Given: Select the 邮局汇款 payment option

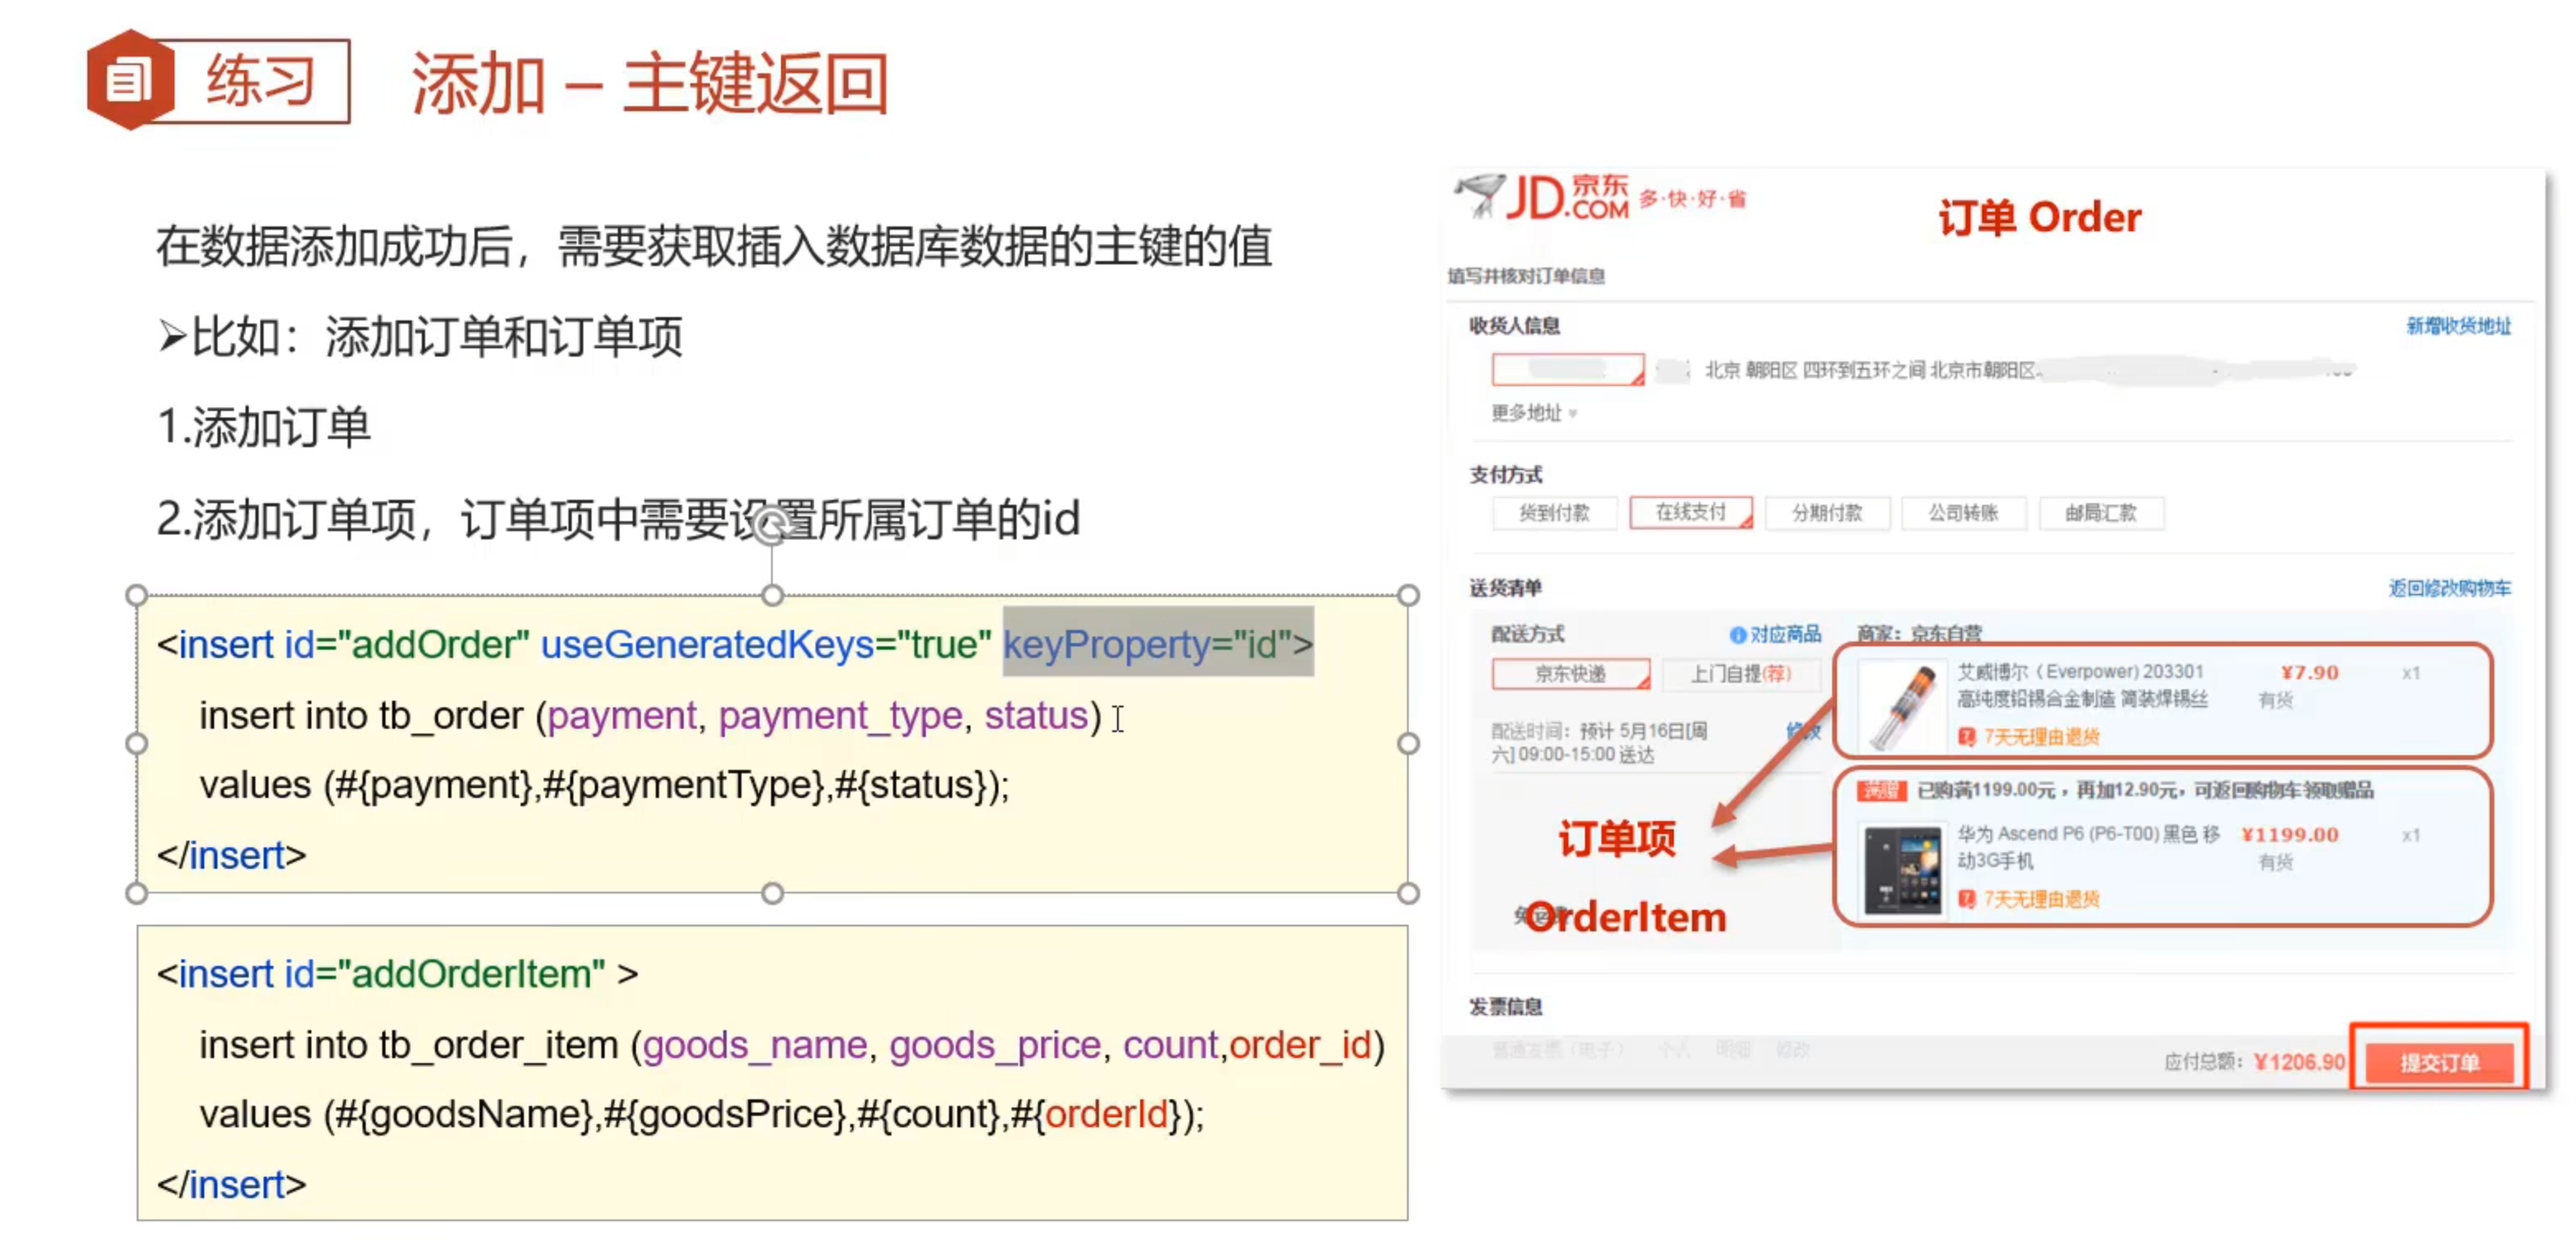Looking at the screenshot, I should click(2101, 512).
